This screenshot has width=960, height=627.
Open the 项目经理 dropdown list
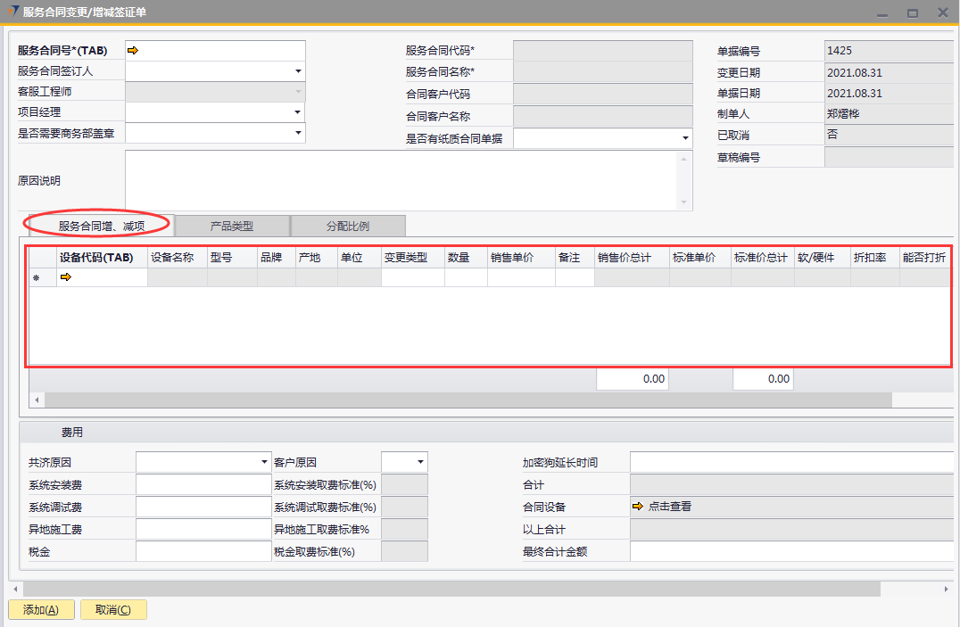click(297, 112)
